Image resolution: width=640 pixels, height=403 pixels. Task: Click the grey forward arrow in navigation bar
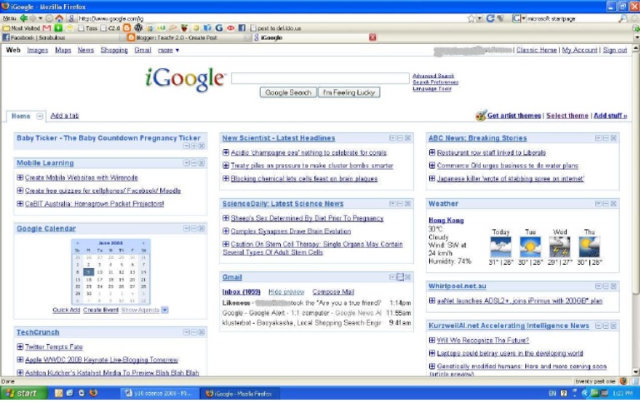32,18
